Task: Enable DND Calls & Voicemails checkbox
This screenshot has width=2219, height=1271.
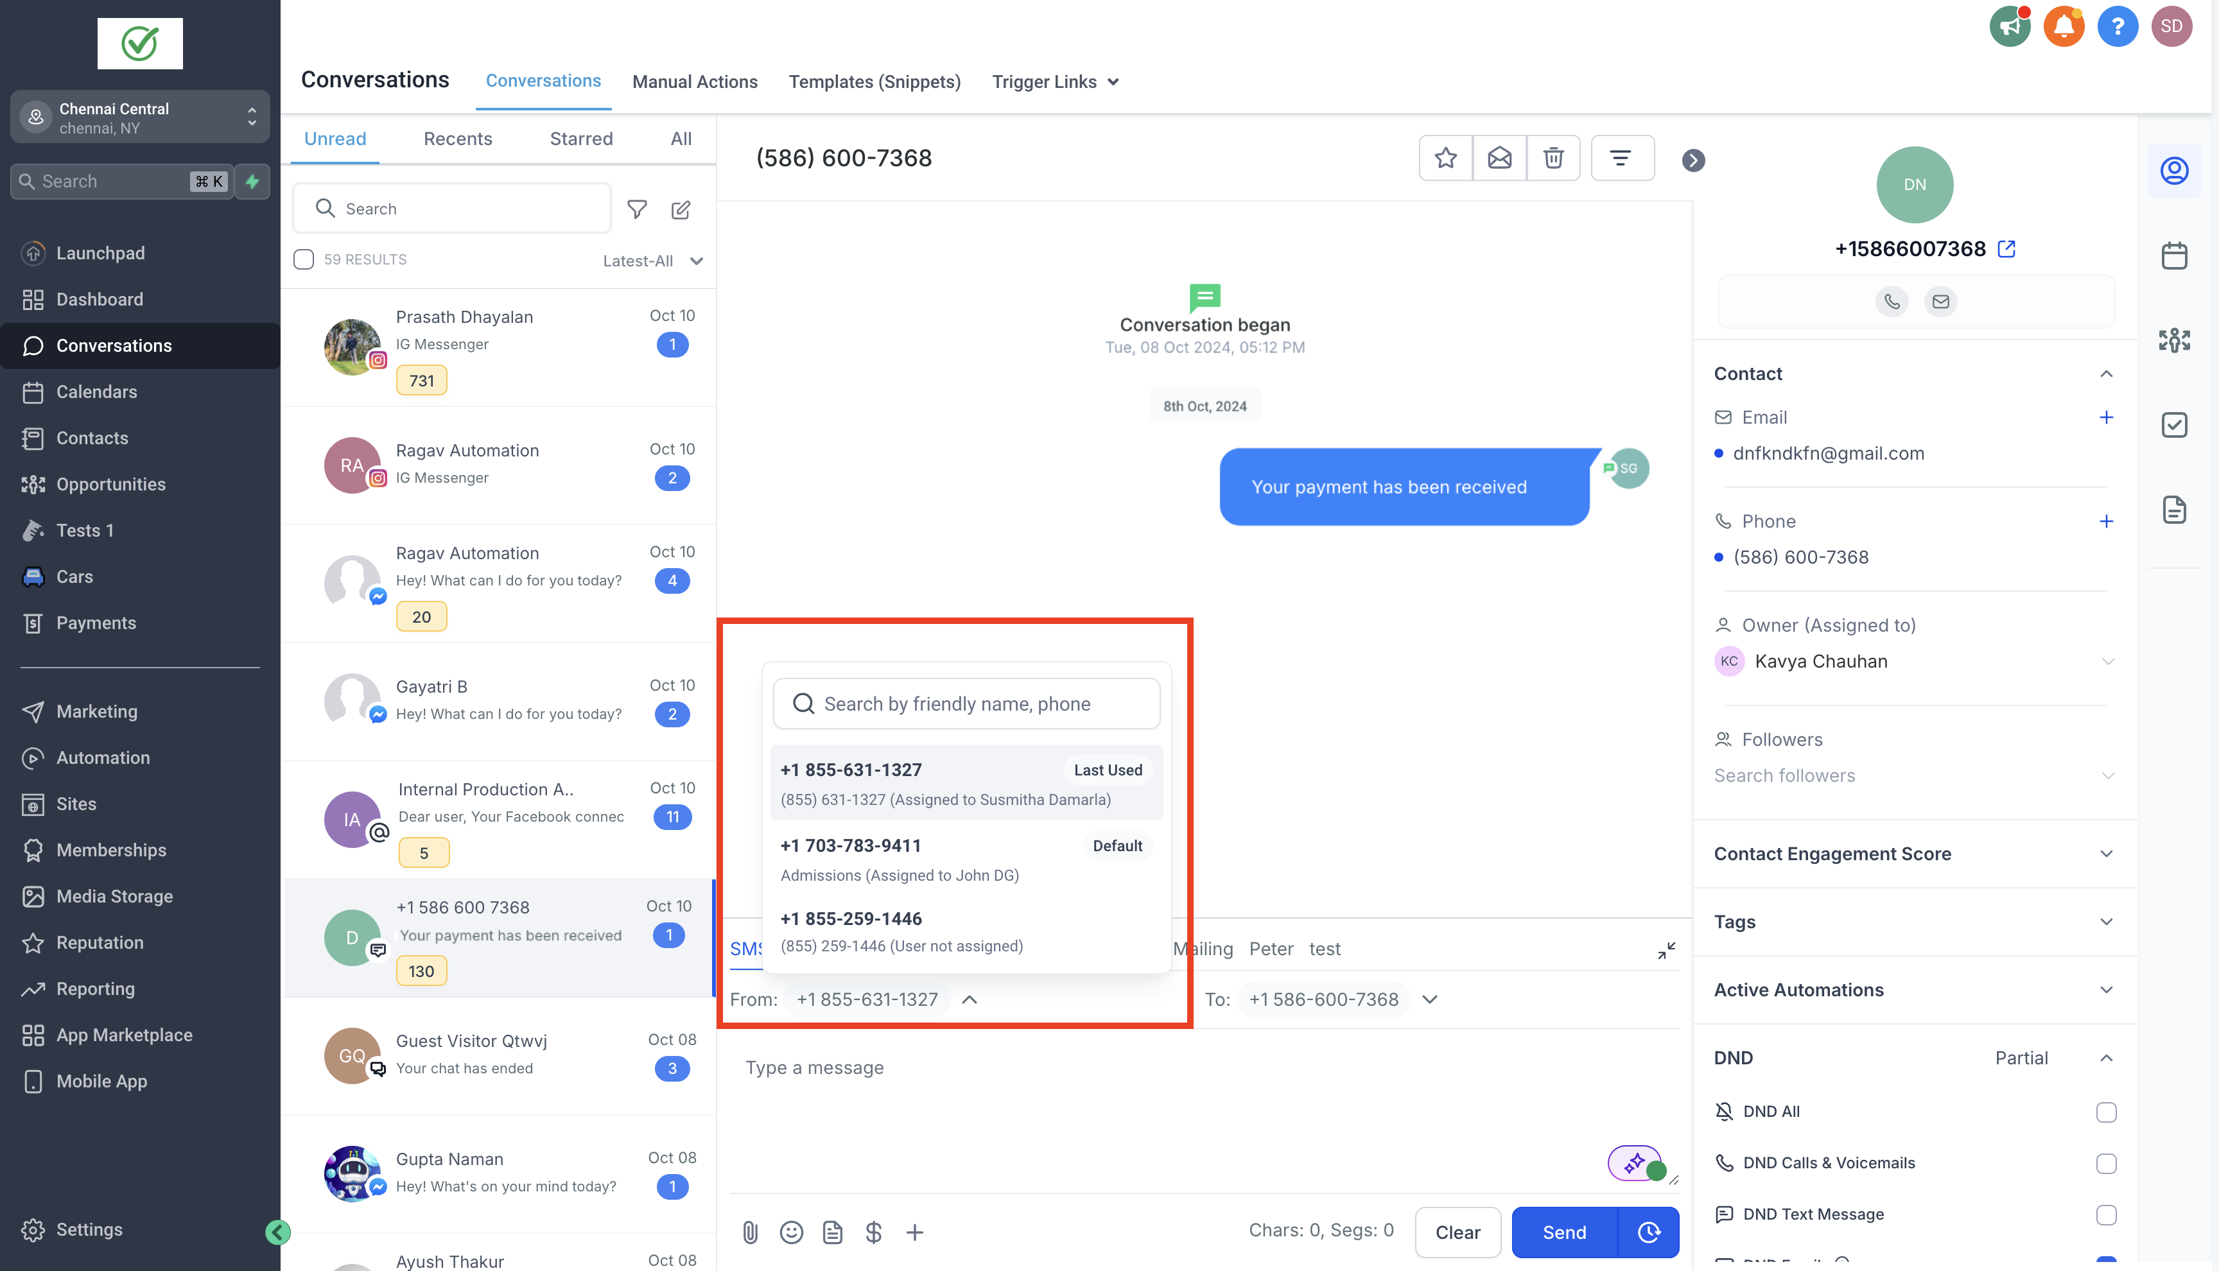Action: [x=2105, y=1163]
